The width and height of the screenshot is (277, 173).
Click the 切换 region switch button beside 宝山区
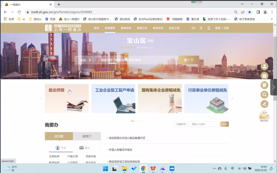(x=151, y=41)
